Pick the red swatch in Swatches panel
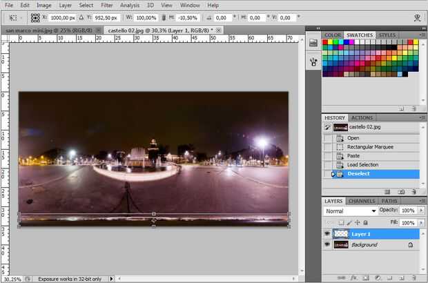This screenshot has height=283, width=428. coord(325,42)
